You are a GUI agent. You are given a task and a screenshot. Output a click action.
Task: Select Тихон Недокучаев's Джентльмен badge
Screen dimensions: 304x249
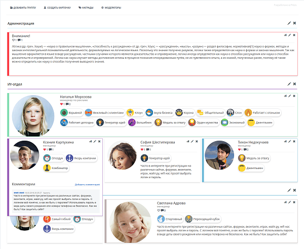pos(251,168)
